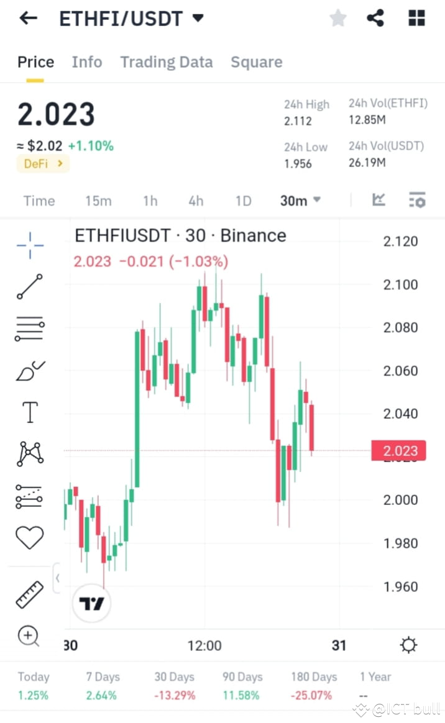Select the text annotation tool
The width and height of the screenshot is (445, 723).
coord(29,412)
